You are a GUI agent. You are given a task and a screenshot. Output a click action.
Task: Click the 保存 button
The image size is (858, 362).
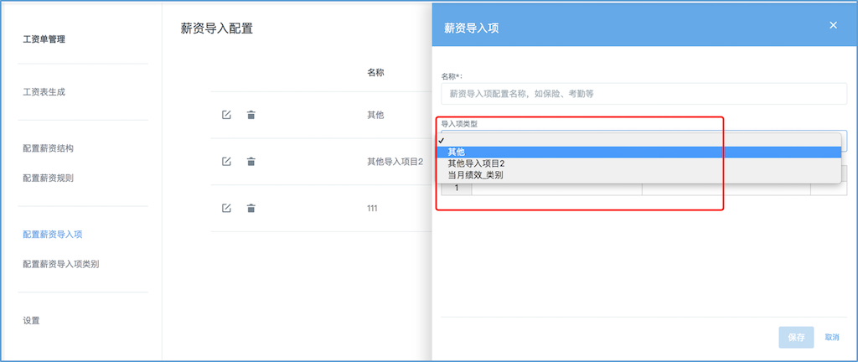pos(796,338)
